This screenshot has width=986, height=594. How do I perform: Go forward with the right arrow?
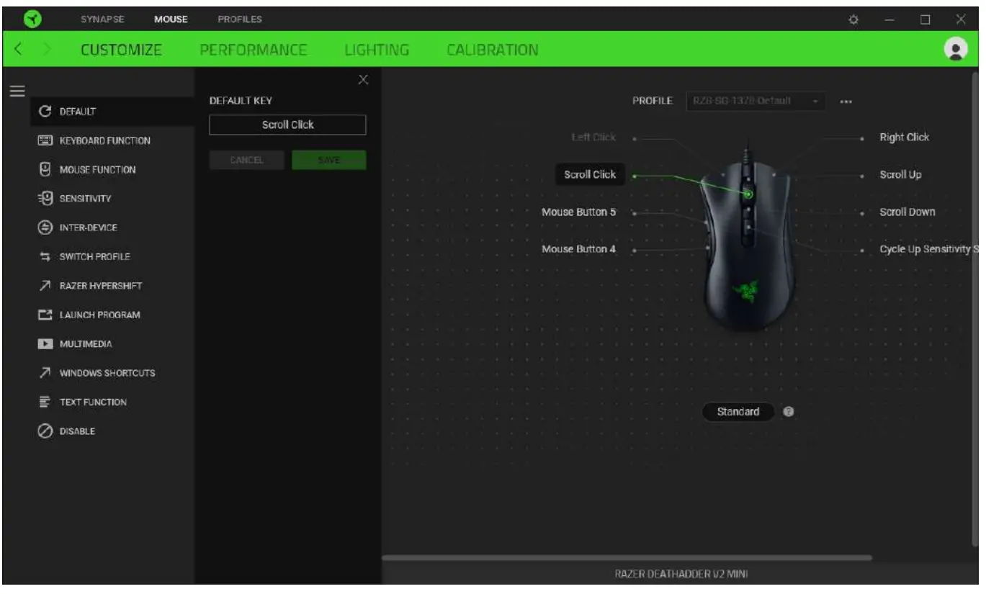(x=47, y=50)
